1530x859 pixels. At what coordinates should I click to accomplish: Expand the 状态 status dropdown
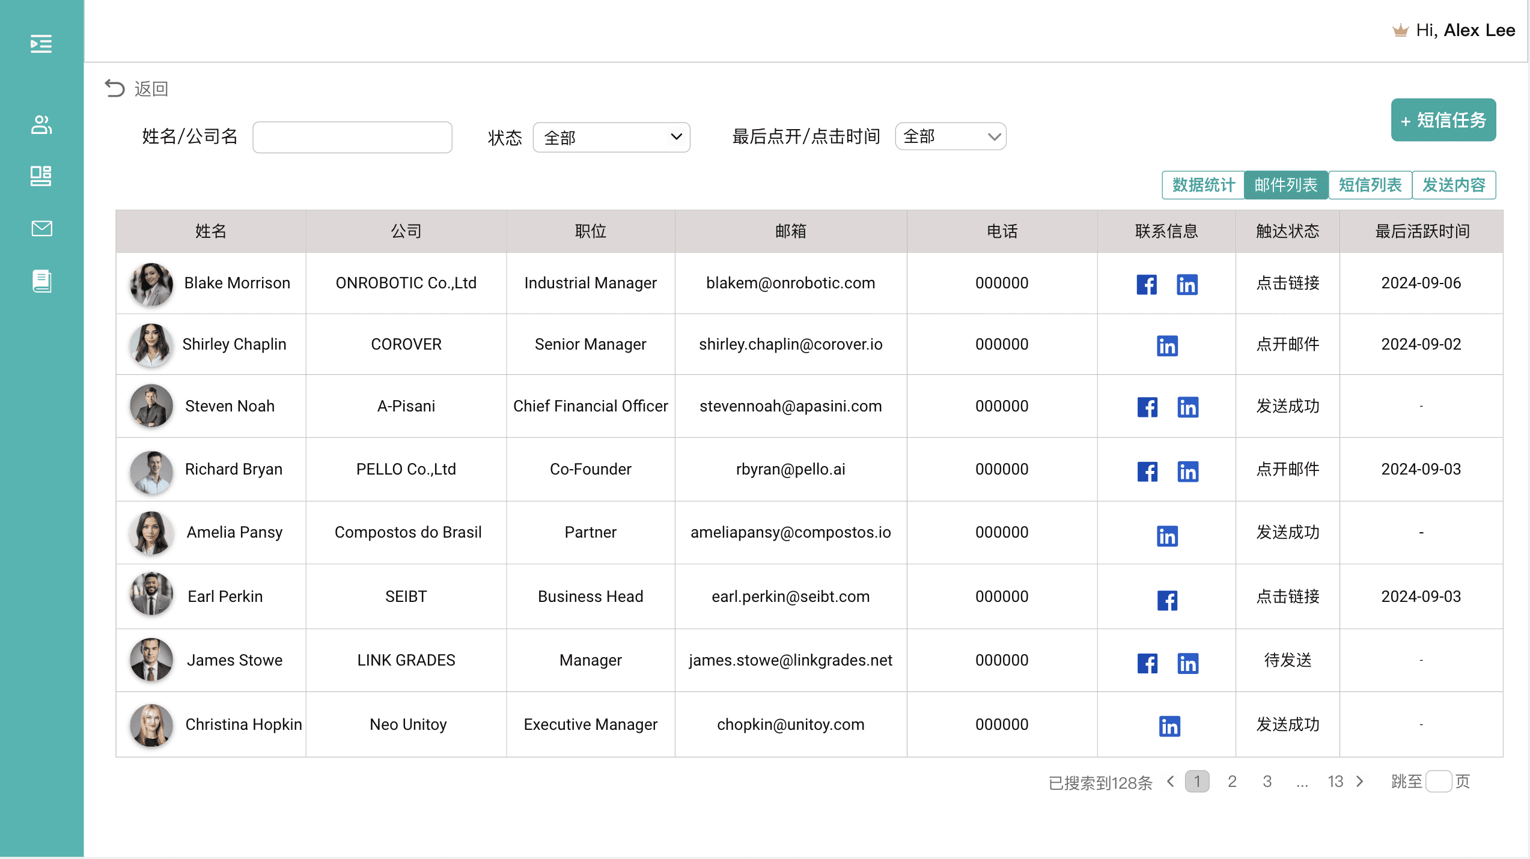[x=611, y=138]
